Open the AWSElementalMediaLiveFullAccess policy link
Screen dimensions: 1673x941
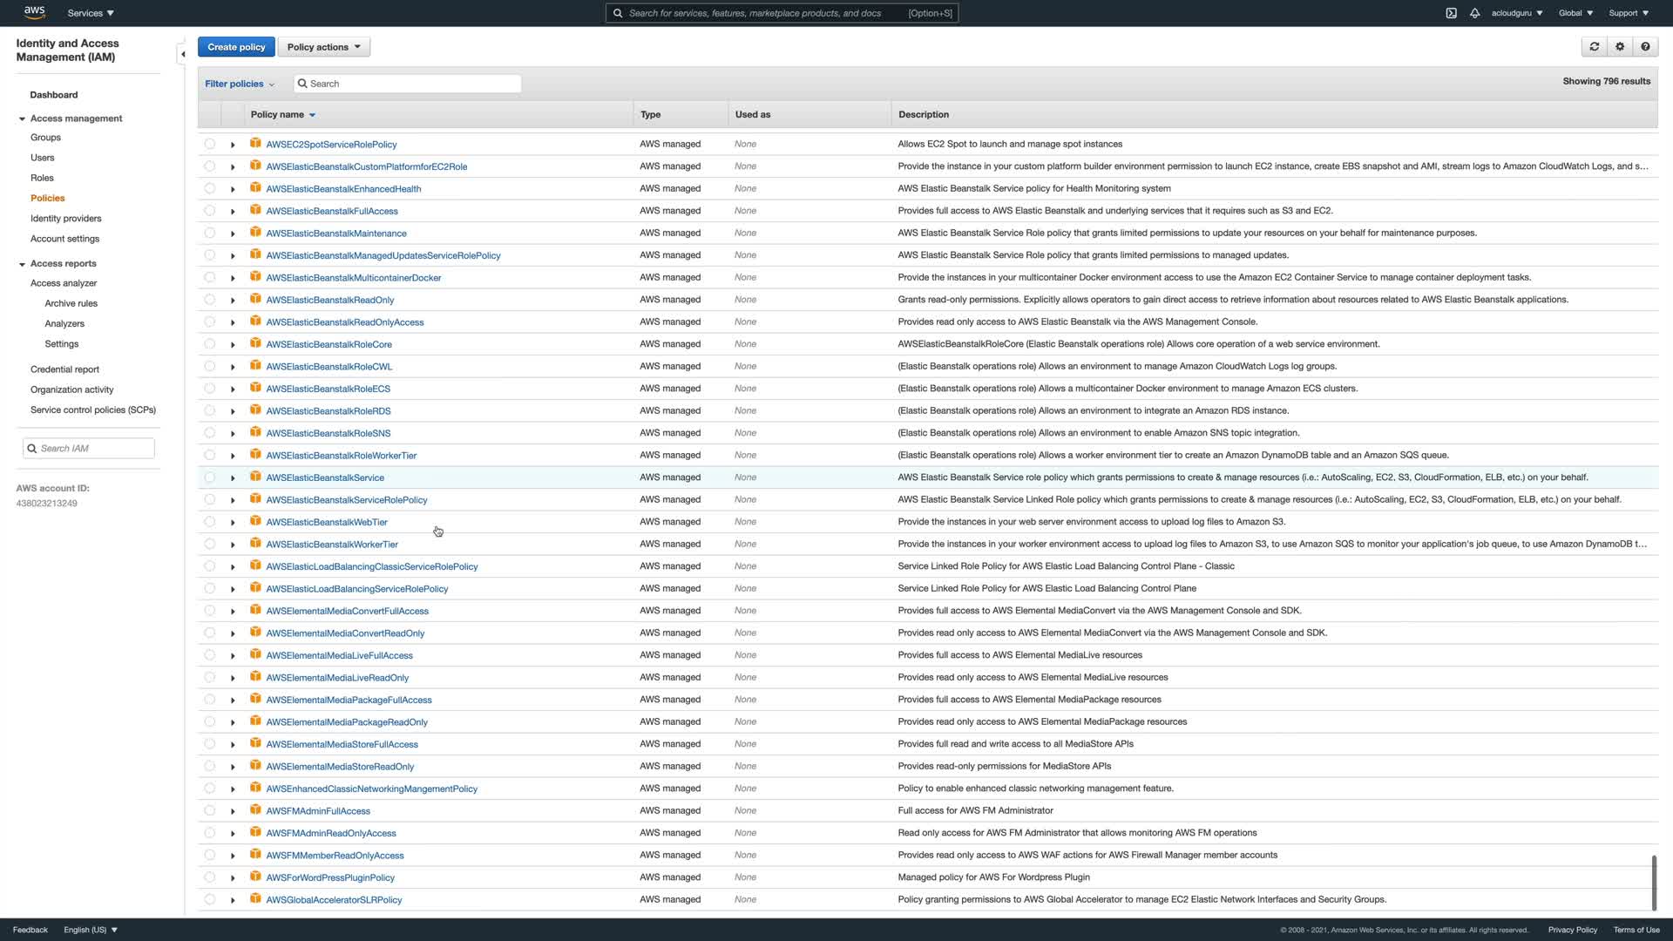coord(339,655)
